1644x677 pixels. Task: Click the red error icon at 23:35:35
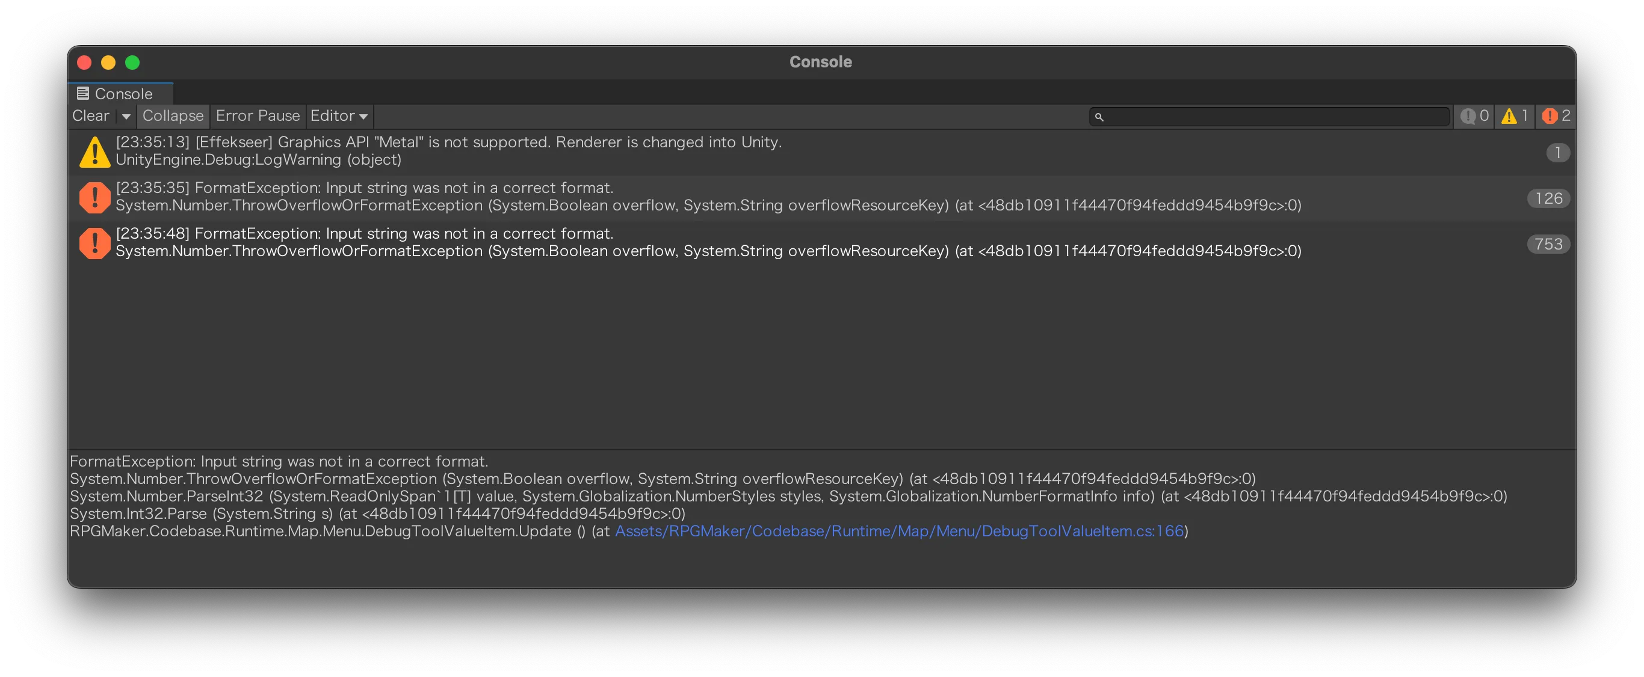click(94, 197)
